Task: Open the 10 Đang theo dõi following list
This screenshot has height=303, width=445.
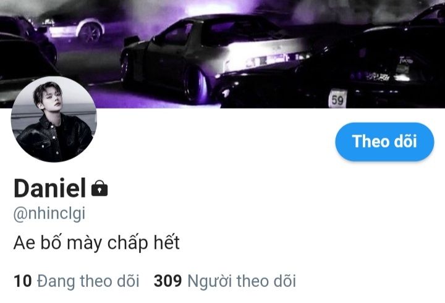Action: [x=77, y=281]
